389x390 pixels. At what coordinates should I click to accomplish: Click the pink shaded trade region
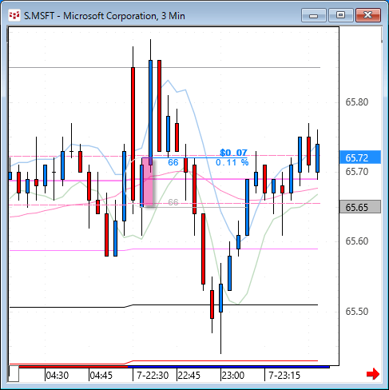(148, 182)
